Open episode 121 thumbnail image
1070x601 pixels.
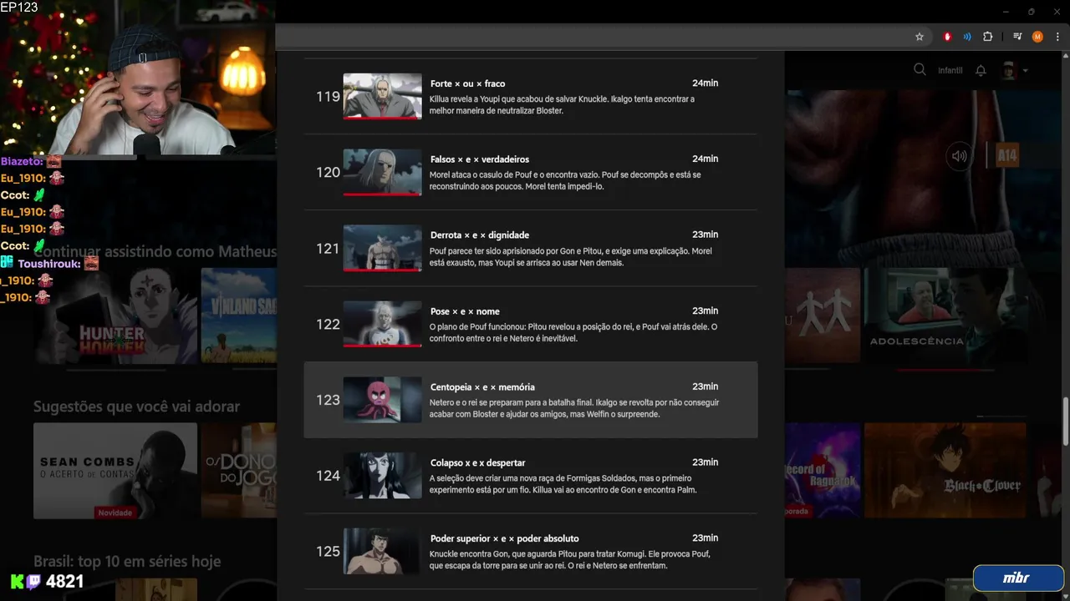click(383, 248)
